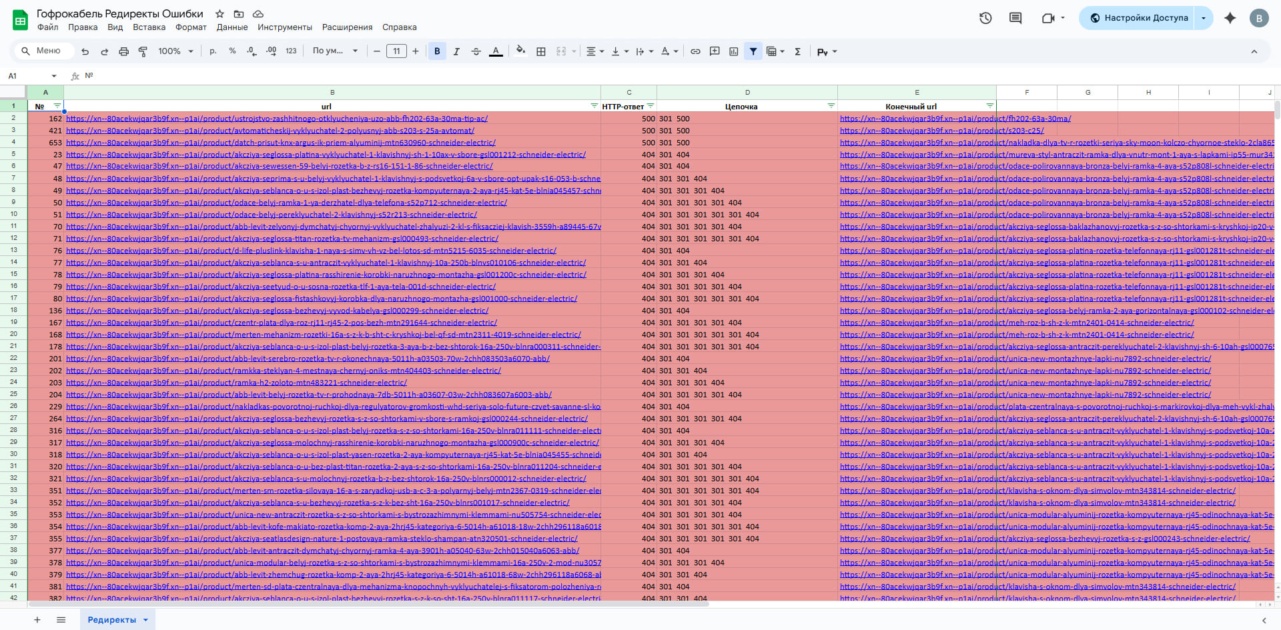Select the paint format roller
Viewport: 1281px width, 630px height.
[x=143, y=51]
